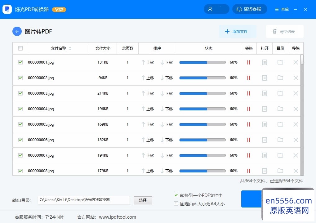The image size is (316, 223).
Task: Toggle the select-all checkbox in header
Action: [20, 48]
